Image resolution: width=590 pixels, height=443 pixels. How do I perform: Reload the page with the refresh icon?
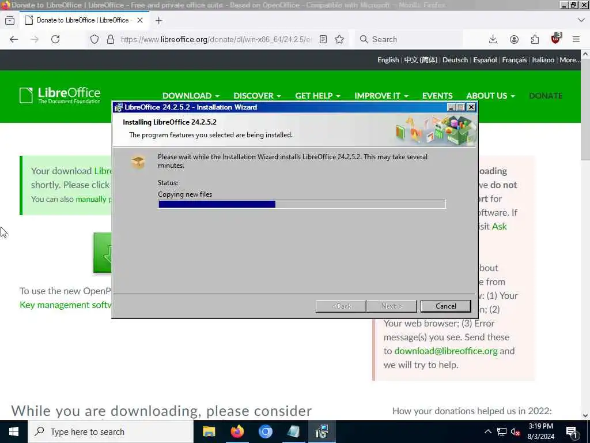(55, 39)
